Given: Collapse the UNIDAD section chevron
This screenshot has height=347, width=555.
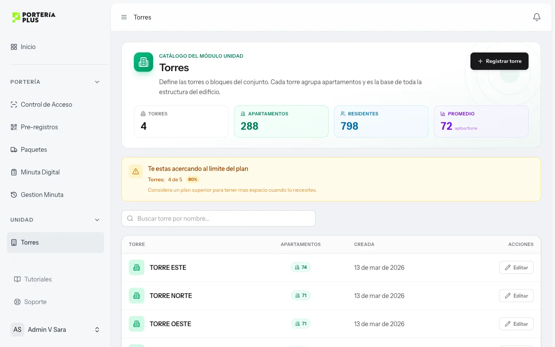Looking at the screenshot, I should tap(97, 220).
